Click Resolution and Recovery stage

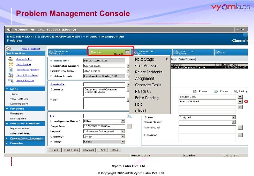tap(193, 52)
